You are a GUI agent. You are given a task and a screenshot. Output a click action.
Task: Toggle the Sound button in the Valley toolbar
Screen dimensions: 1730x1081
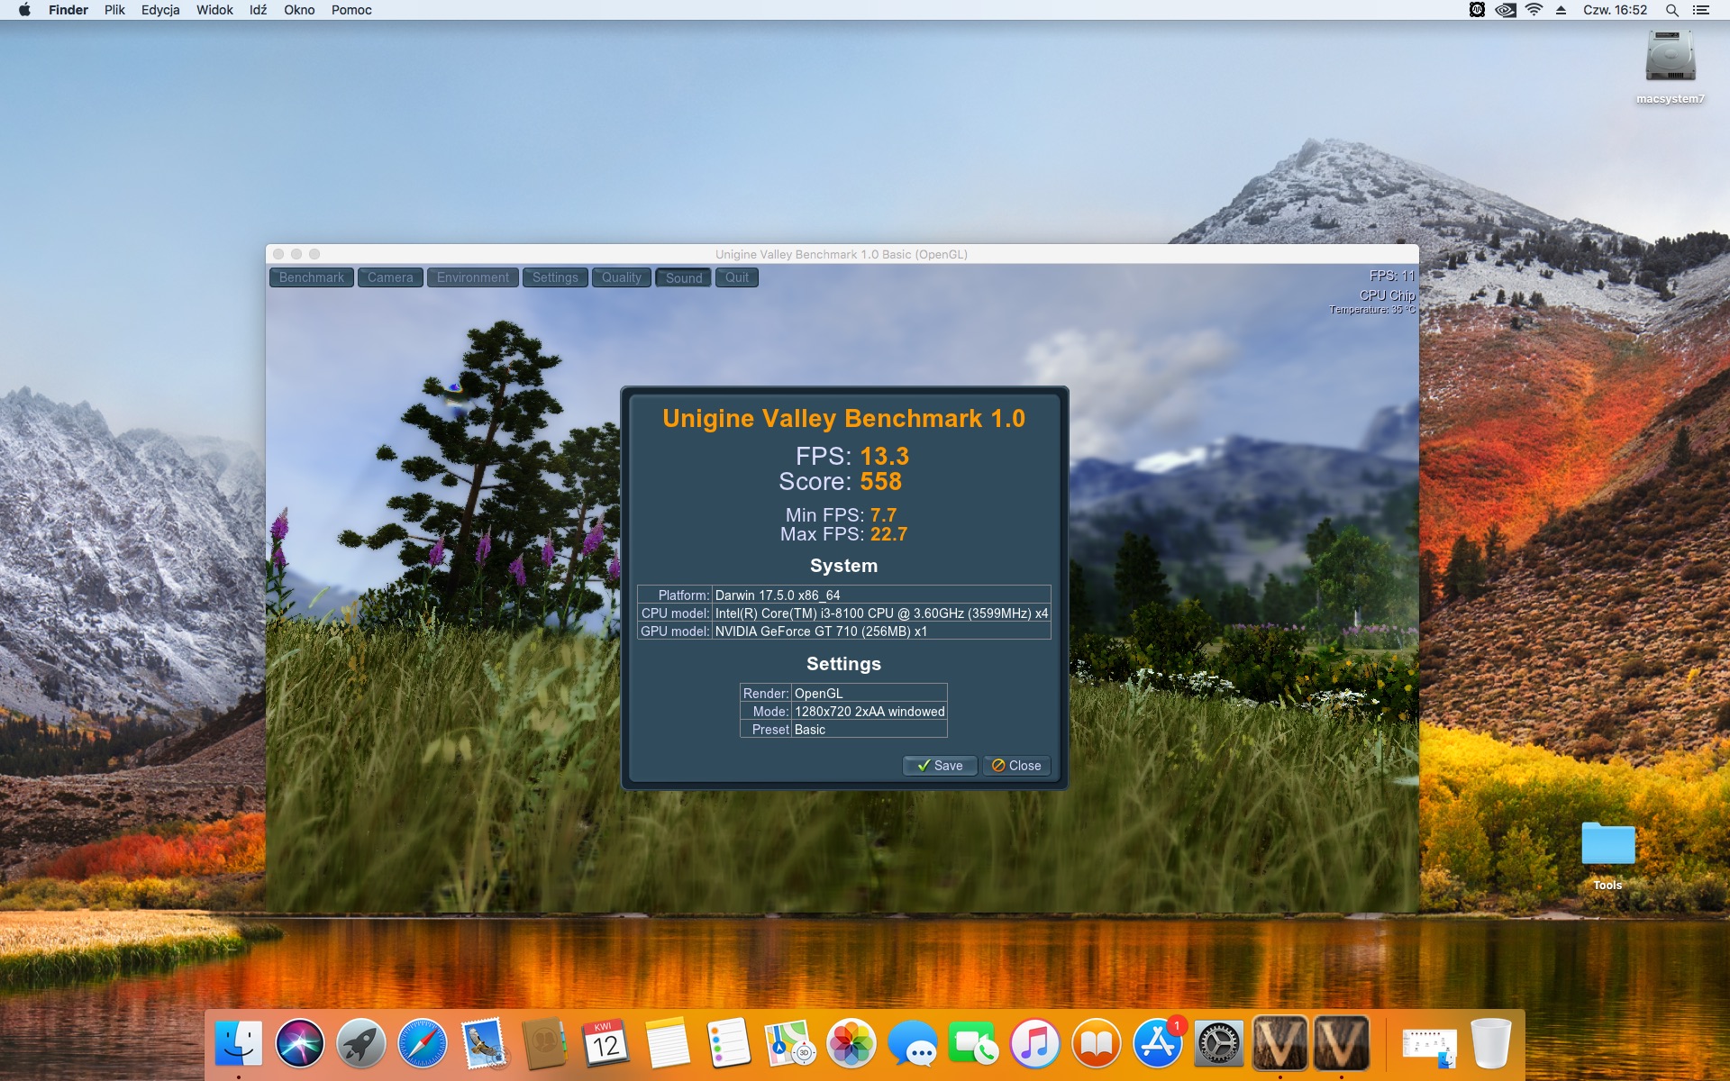tap(683, 277)
